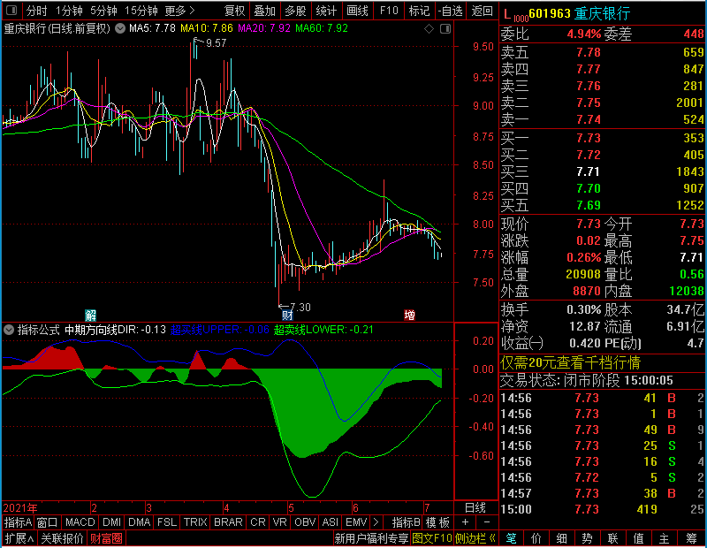Screen dimensions: 707x548
Task: Select 笔 tab in bottom right panel
Action: coord(511,538)
